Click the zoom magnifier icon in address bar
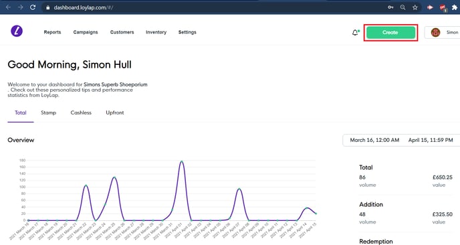 coord(402,7)
